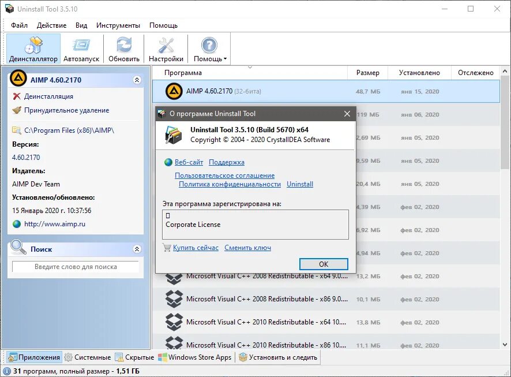The image size is (511, 377).
Task: Click Деинсталляция in the side panel
Action: (x=48, y=96)
